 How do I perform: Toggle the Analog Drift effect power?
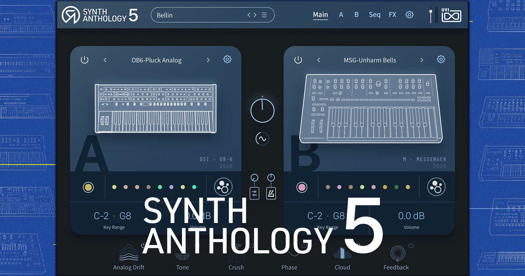(x=143, y=245)
